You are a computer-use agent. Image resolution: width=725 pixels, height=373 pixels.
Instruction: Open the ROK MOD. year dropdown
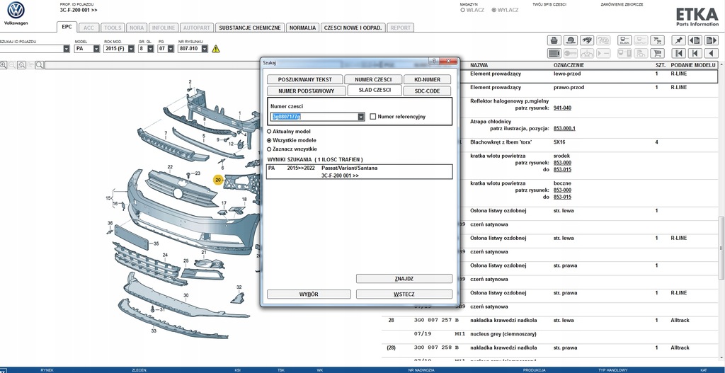[x=130, y=49]
